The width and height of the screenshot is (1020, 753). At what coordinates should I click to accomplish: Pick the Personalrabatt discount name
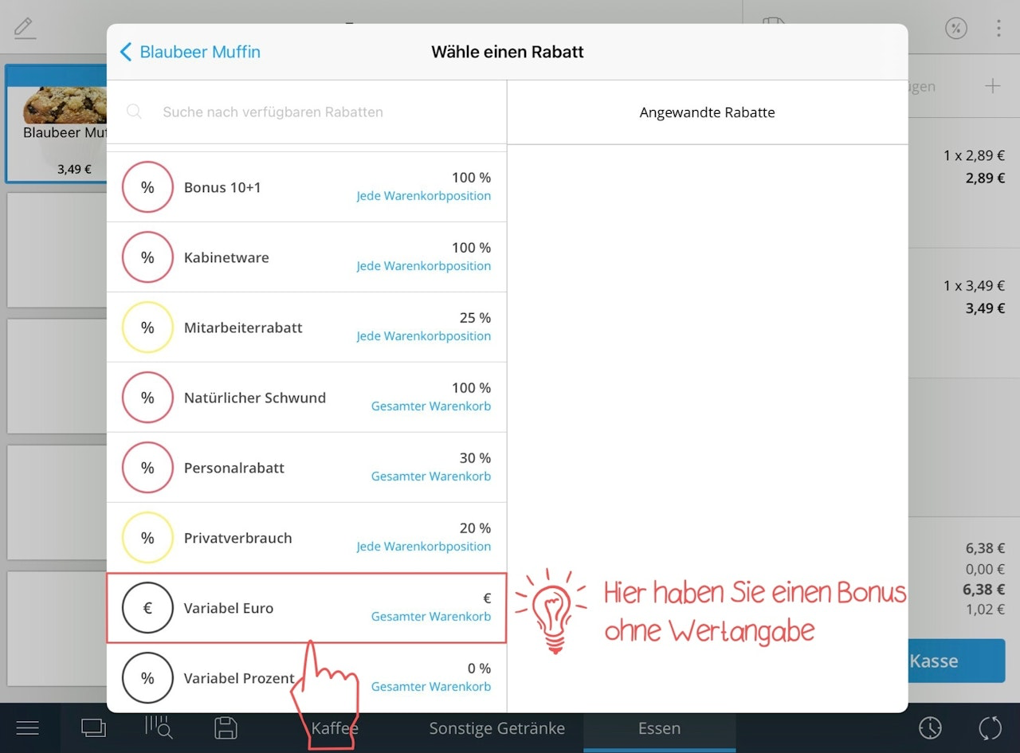click(x=234, y=468)
